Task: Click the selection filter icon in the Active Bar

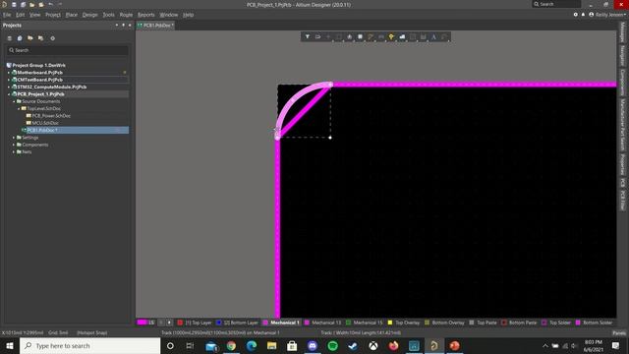Action: click(x=308, y=37)
